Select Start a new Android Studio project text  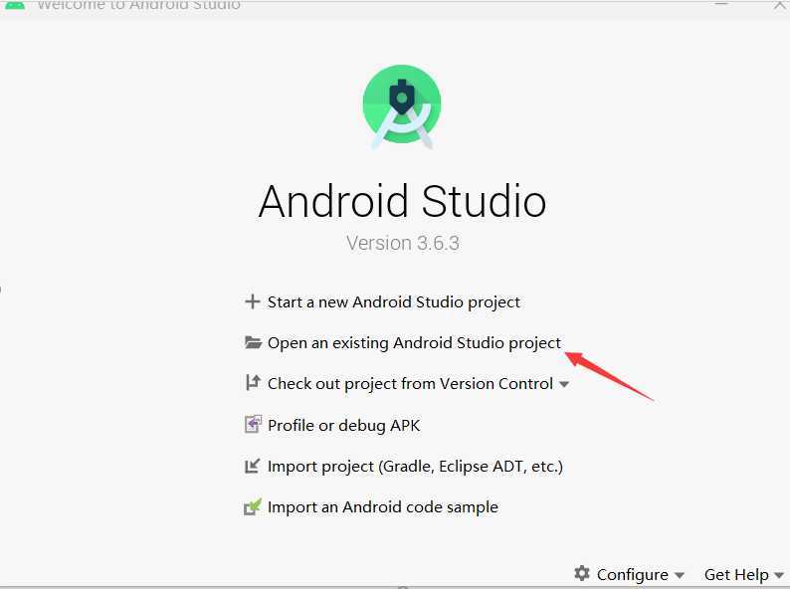393,301
